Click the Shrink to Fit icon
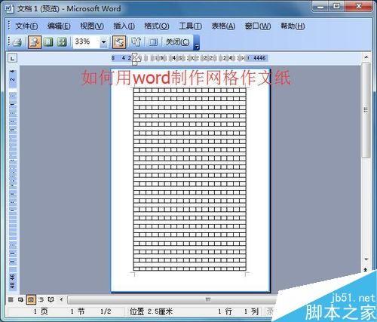Screen dimensions: 377x322 coord(136,42)
